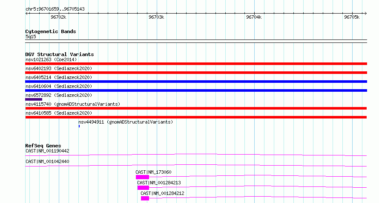379x203 pixels.
Task: Open label nsv6410604 (Sedlazeck2020)
Action: [x=59, y=86]
